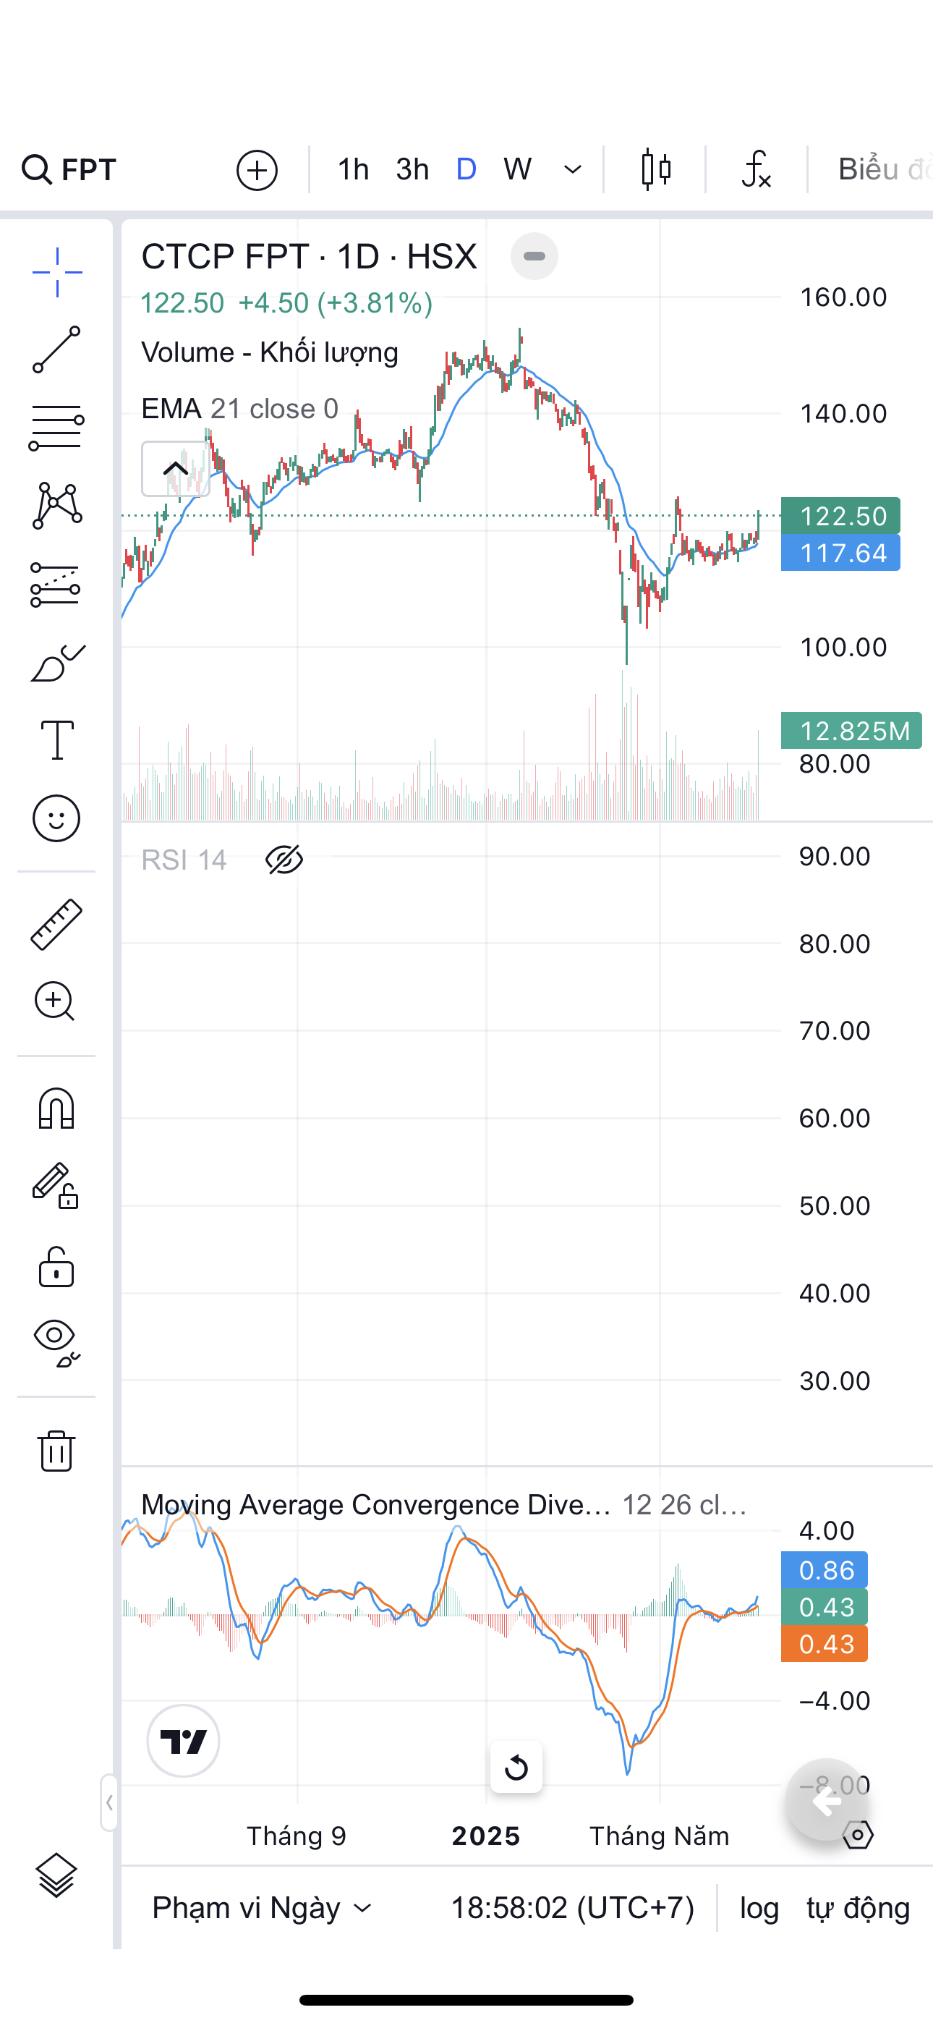Choose the text annotation tool
Image resolution: width=933 pixels, height=2023 pixels.
tap(56, 739)
